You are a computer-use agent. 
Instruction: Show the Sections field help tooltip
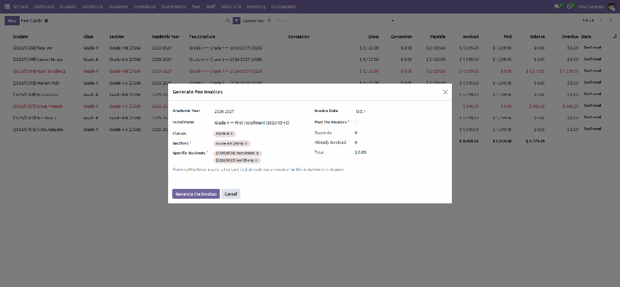(190, 142)
